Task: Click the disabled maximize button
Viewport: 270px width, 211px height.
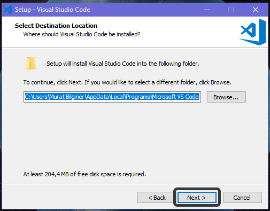Action: pyautogui.click(x=231, y=10)
